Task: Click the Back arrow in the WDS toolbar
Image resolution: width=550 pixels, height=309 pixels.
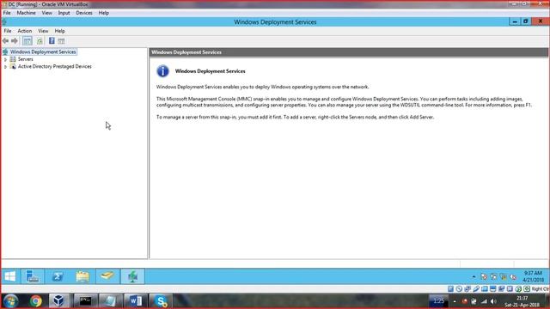Action: [x=6, y=41]
